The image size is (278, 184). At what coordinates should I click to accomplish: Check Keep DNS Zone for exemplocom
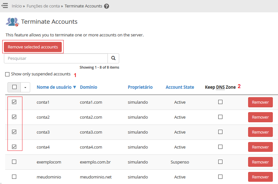click(221, 162)
